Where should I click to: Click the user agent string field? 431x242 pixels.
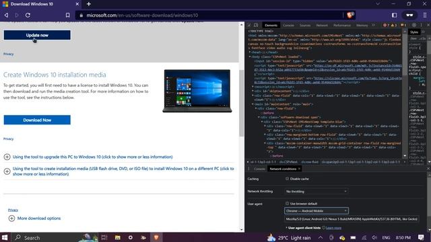[x=352, y=219]
